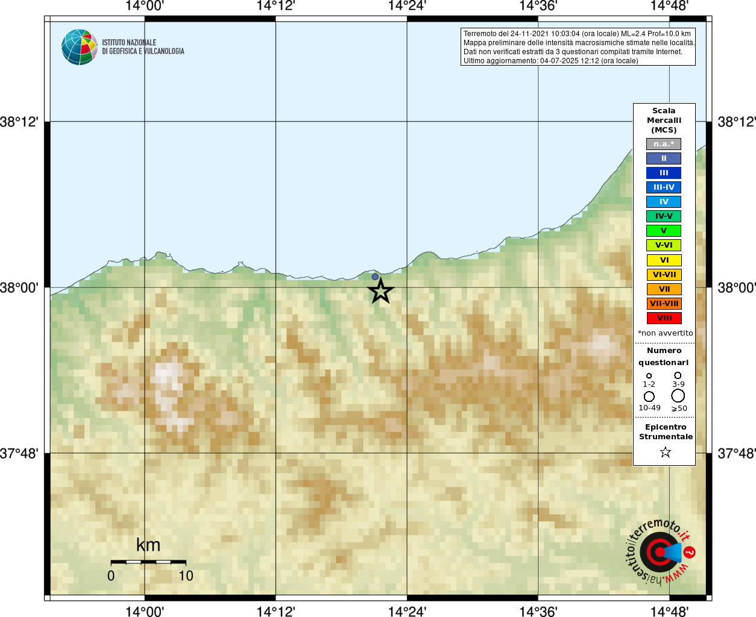Click the km scale bar
756x617 pixels.
[x=148, y=562]
